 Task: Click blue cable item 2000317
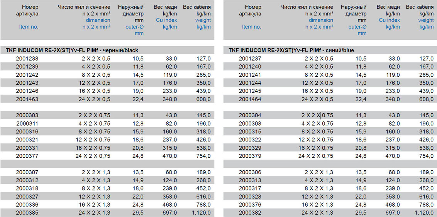(x=250, y=188)
